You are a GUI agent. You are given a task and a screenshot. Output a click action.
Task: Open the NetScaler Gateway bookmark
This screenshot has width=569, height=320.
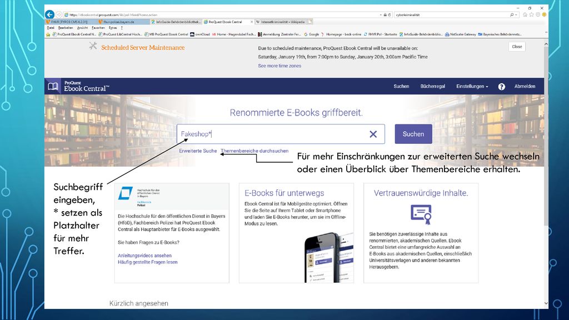[x=461, y=34]
